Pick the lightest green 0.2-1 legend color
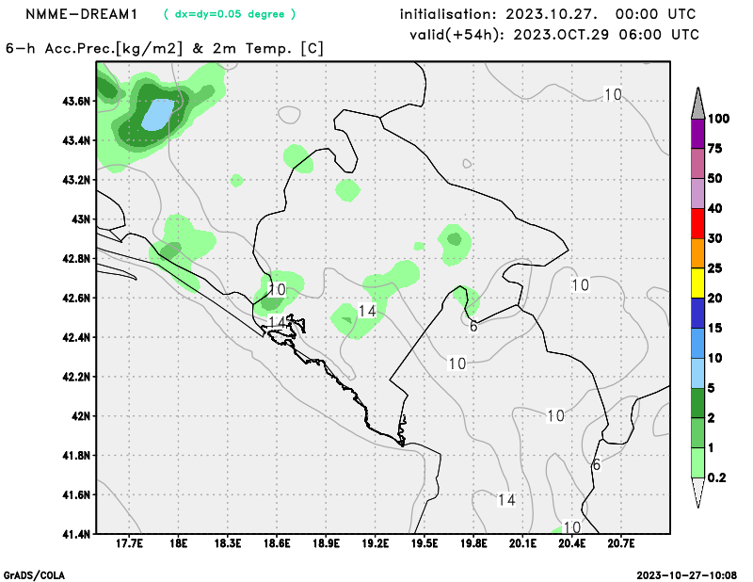Screen dimensions: 753x582 (x=697, y=462)
